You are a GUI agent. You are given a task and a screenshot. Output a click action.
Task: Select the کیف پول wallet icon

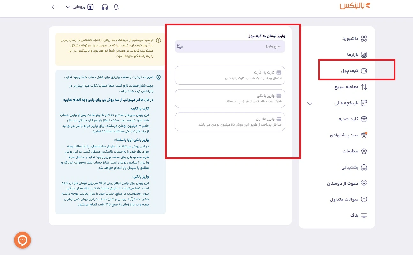(x=364, y=71)
